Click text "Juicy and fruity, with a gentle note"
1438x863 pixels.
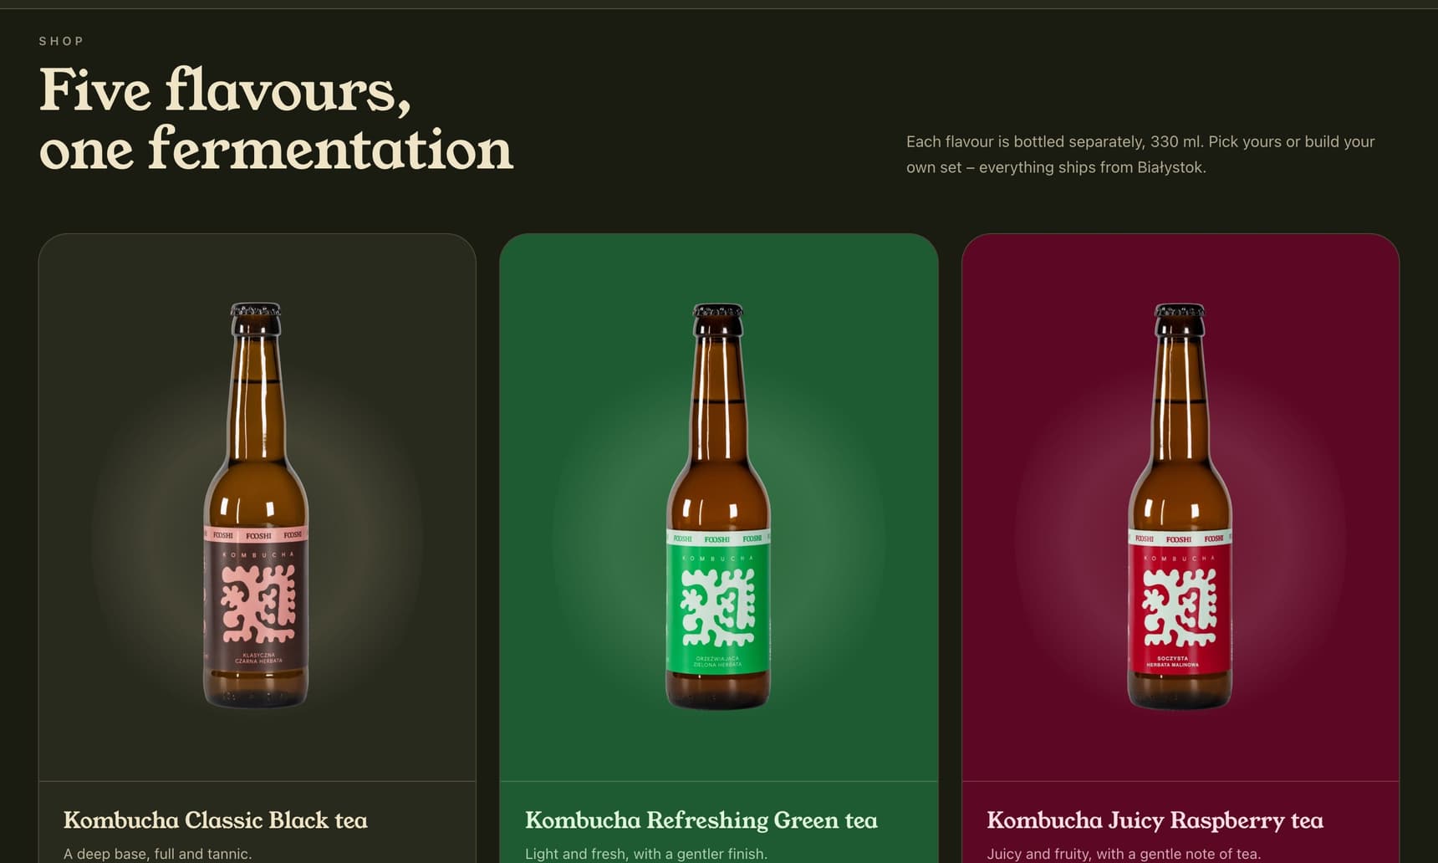[1103, 854]
